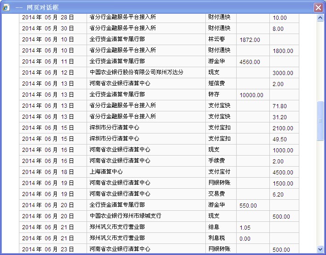
Task: Click the vertical scrollbar thumb
Action: pos(320,121)
